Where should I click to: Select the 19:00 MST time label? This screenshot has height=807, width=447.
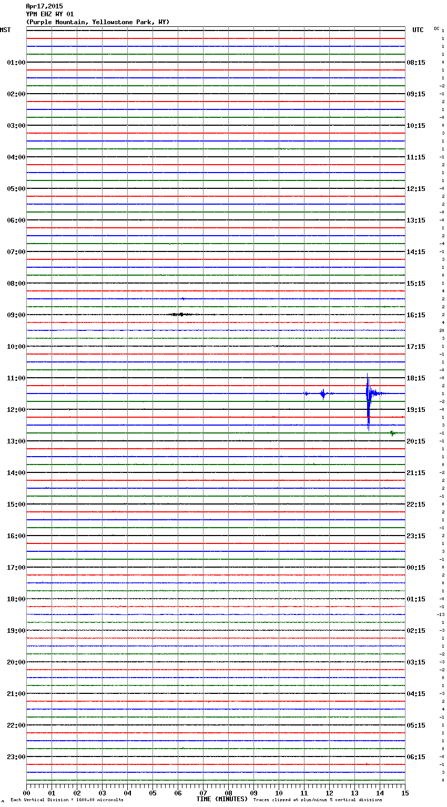click(x=16, y=631)
